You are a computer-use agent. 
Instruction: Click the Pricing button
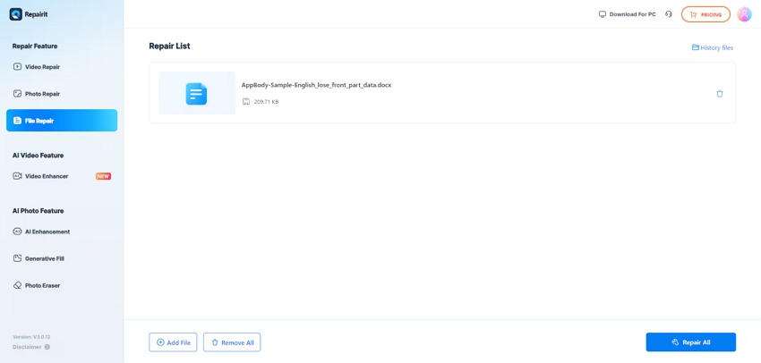coord(705,14)
